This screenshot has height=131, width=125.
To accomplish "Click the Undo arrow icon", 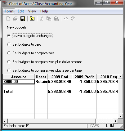I will pyautogui.click(x=66, y=19).
